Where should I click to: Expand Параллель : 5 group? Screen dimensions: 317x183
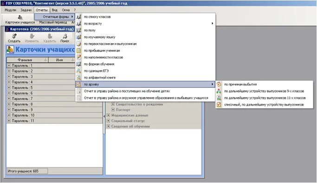pos(9,88)
